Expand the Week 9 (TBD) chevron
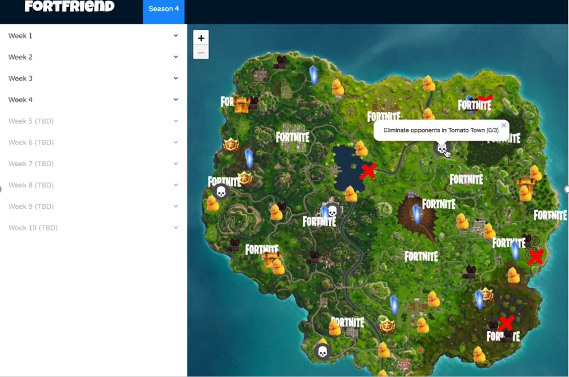The width and height of the screenshot is (569, 377). click(x=176, y=206)
